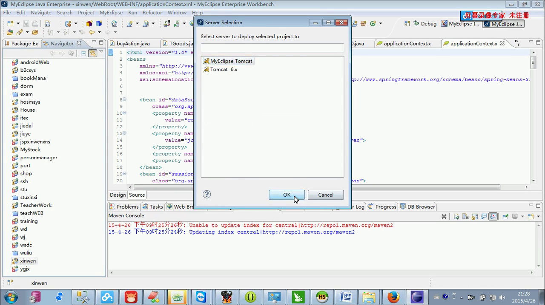This screenshot has width=545, height=305.
Task: Click the editor vertical scrollbar thumb
Action: 533,63
